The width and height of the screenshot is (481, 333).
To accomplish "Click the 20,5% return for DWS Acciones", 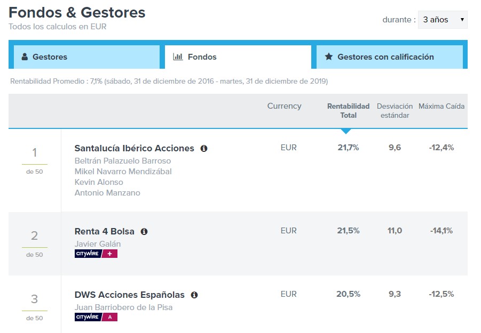I will pyautogui.click(x=348, y=294).
